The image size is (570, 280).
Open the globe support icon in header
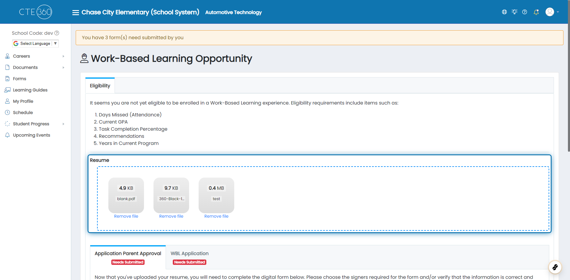pyautogui.click(x=504, y=12)
